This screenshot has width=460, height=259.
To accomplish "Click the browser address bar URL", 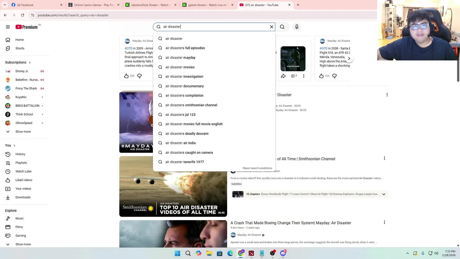I will pyautogui.click(x=73, y=15).
